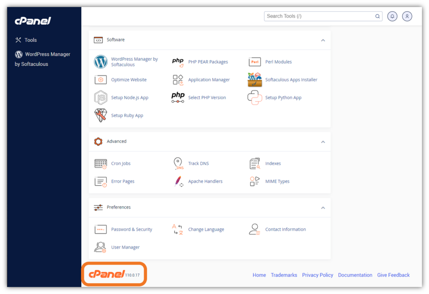Image resolution: width=429 pixels, height=294 pixels.
Task: Click the PHP PEAR Packages icon
Action: [178, 62]
